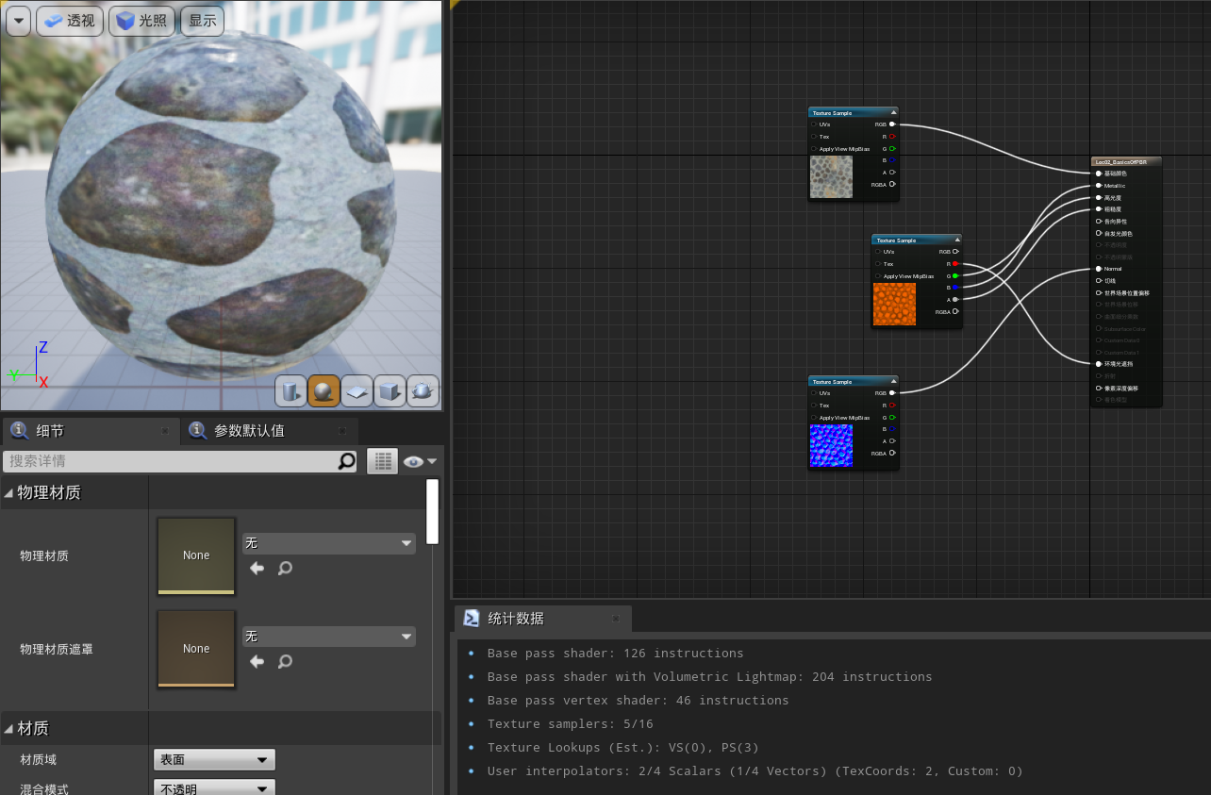Click the orange texture preview thumbnail in node
The width and height of the screenshot is (1211, 795).
[894, 304]
